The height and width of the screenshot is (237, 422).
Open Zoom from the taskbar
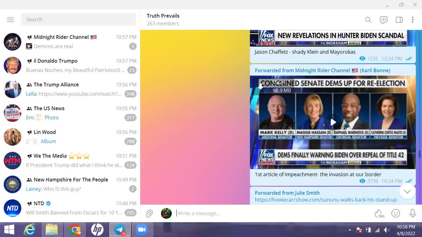tap(142, 230)
